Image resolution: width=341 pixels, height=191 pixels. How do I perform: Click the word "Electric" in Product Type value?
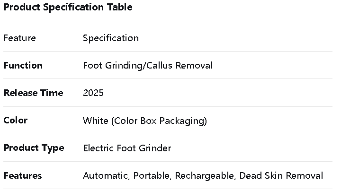[x=99, y=148]
